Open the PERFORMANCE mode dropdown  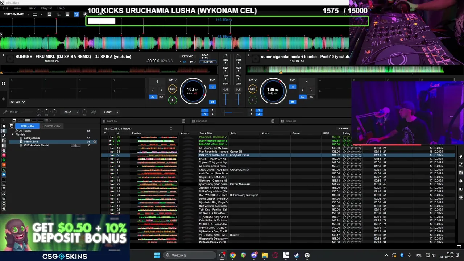tap(16, 14)
